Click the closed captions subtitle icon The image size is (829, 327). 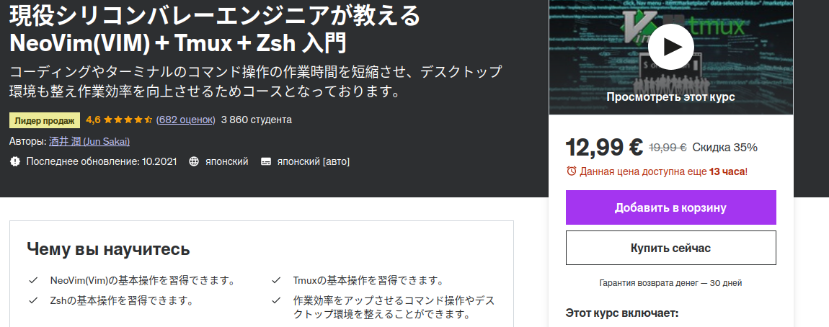tap(266, 161)
